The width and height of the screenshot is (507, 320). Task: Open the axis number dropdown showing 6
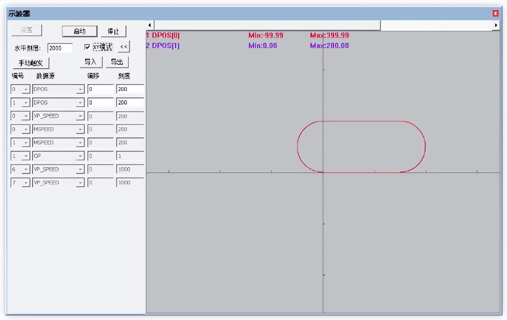point(26,169)
